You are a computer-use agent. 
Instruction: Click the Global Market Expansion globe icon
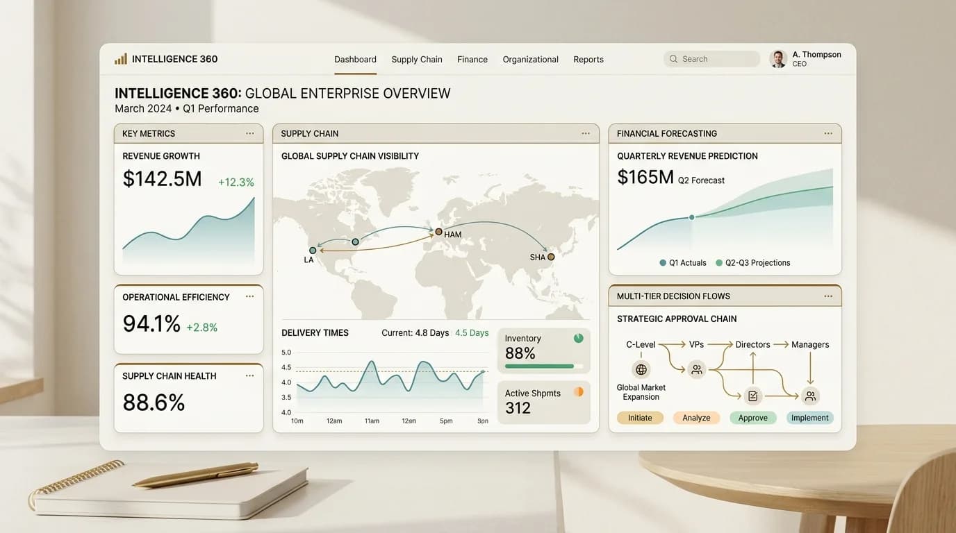(641, 370)
